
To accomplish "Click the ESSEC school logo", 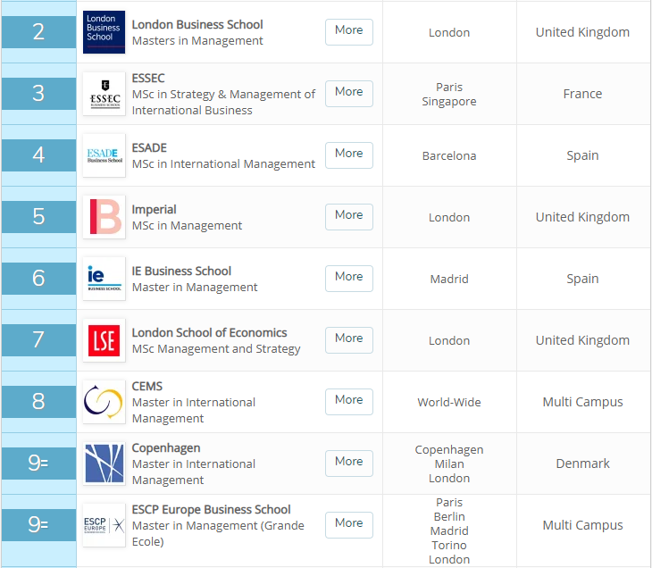I will 104,94.
